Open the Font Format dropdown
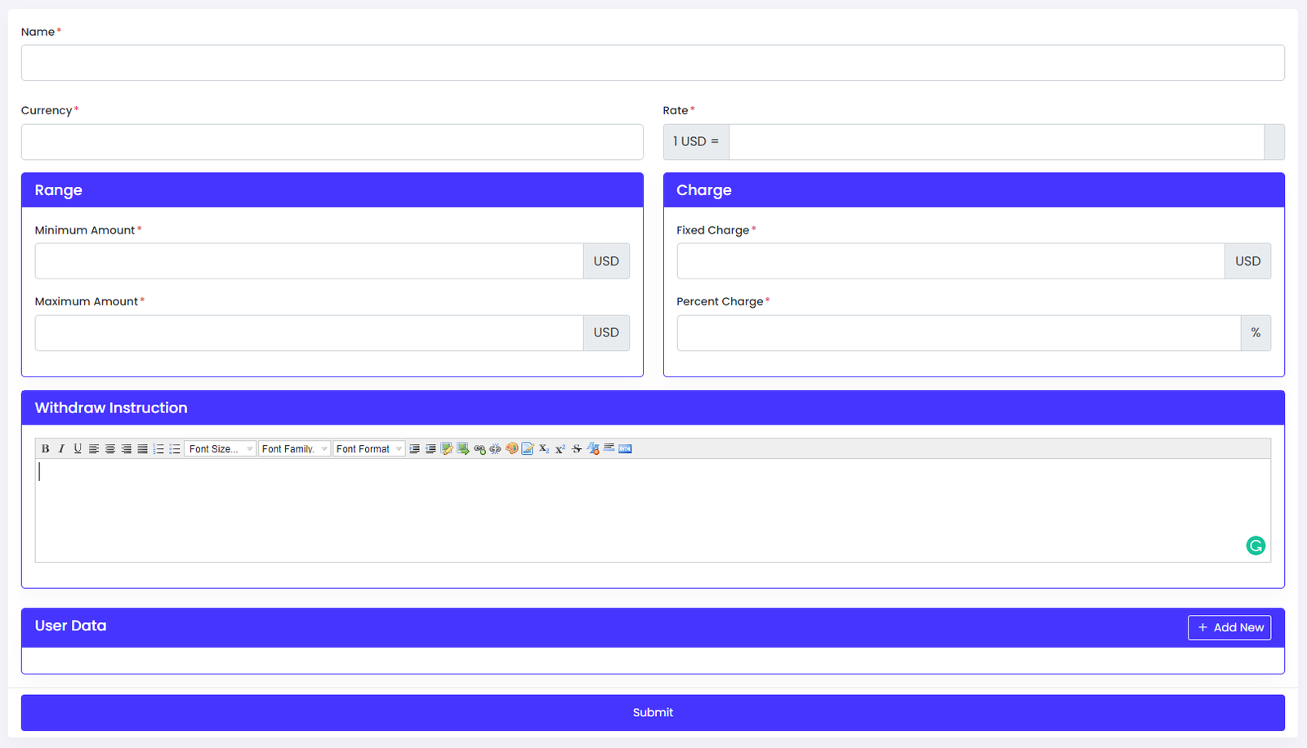This screenshot has height=748, width=1307. [368, 449]
